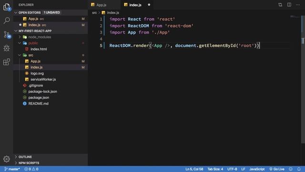305x172 pixels.
Task: Click the unsaved dot on index.js tab
Action: (149, 5)
